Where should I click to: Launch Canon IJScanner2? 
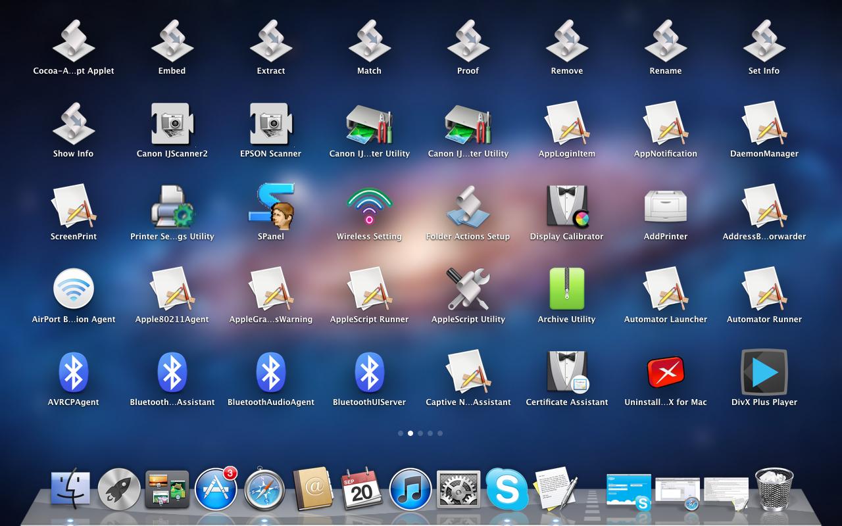(x=172, y=124)
